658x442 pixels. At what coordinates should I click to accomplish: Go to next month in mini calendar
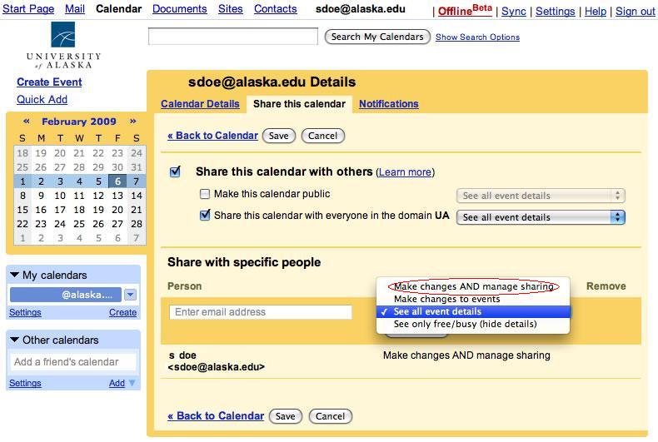(133, 122)
